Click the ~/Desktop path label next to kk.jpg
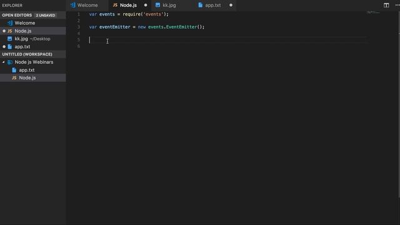The height and width of the screenshot is (225, 400). (40, 39)
